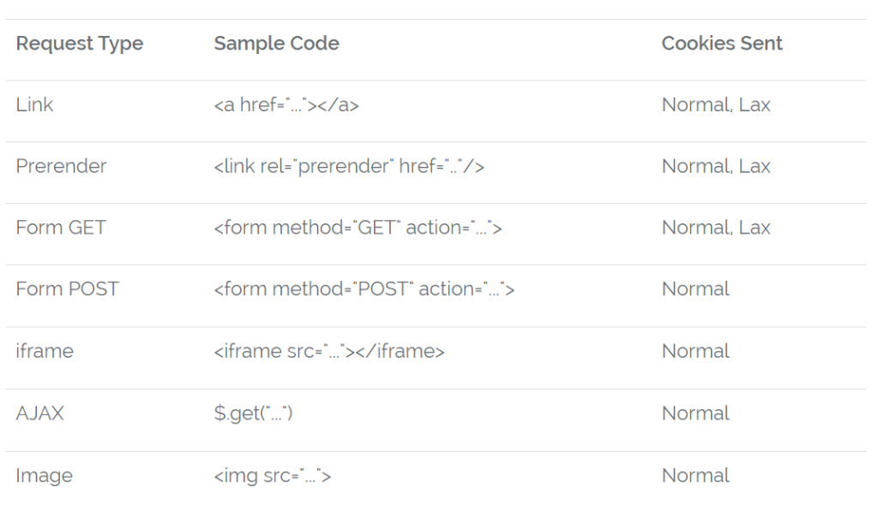The height and width of the screenshot is (523, 878).
Task: Select the iframe request type cell
Action: (x=45, y=351)
